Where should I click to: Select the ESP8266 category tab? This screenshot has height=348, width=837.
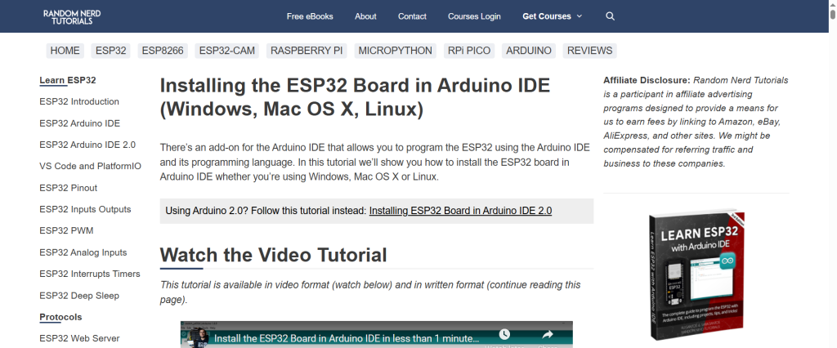click(x=163, y=51)
